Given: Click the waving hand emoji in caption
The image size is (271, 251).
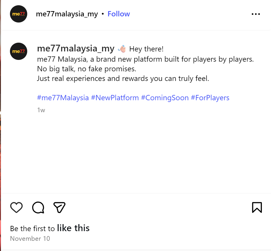Looking at the screenshot, I should point(121,49).
